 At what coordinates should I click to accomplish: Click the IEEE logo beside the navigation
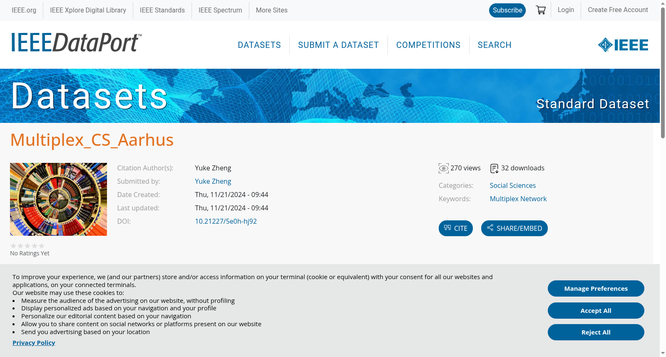(623, 45)
